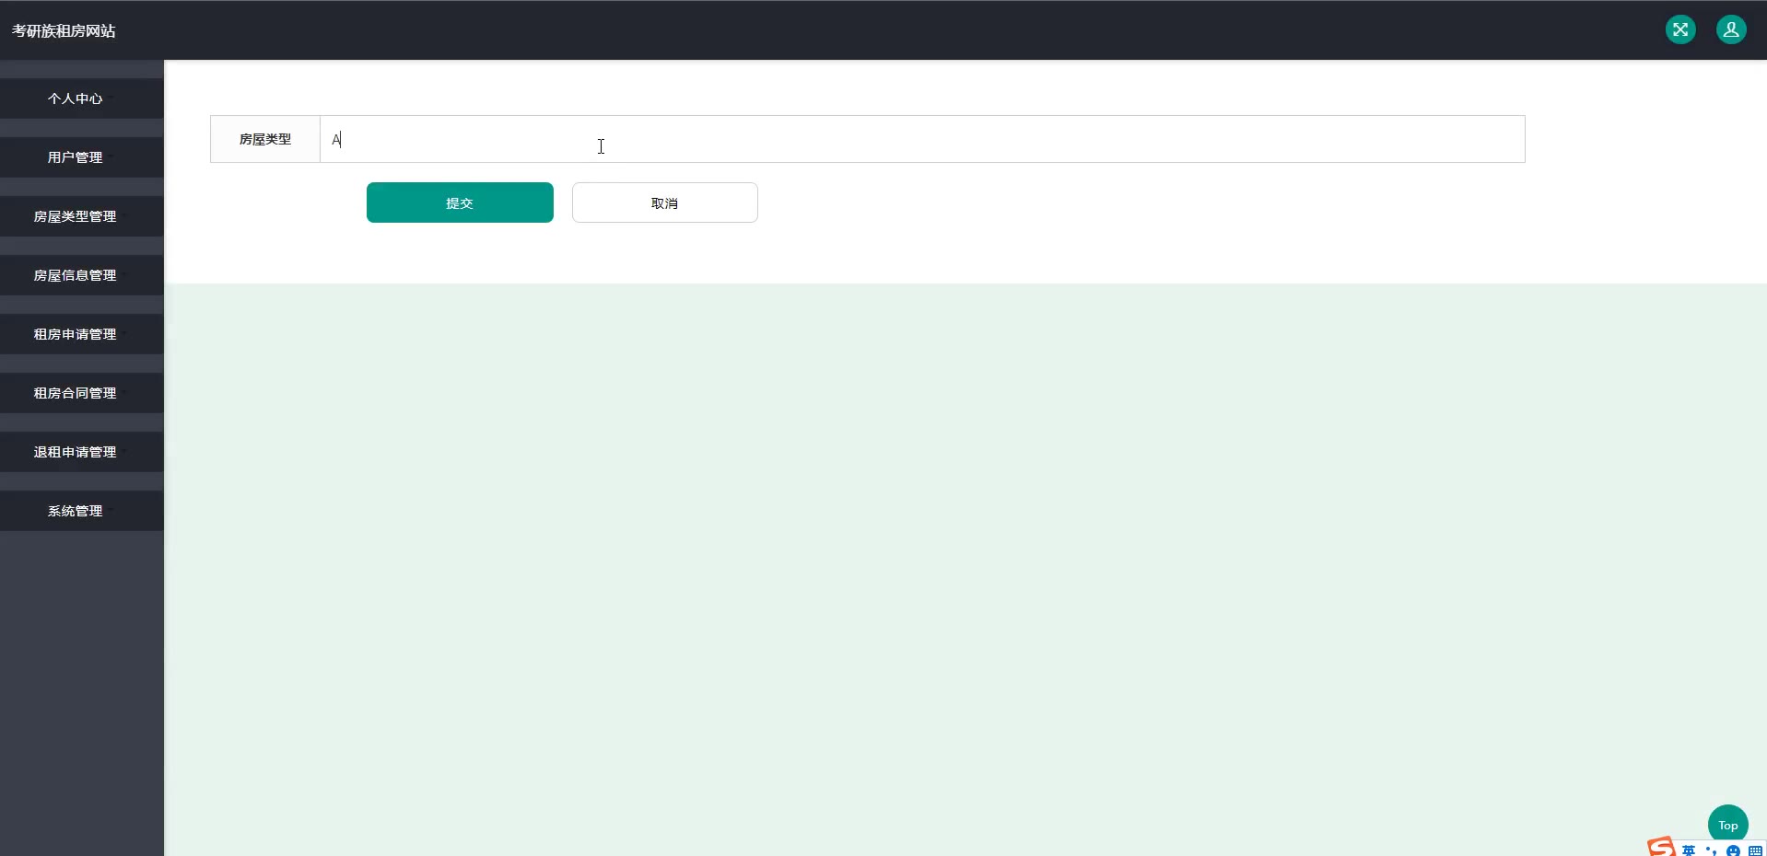Go to 房屋信息管理 menu item
This screenshot has height=856, width=1767.
coord(82,275)
